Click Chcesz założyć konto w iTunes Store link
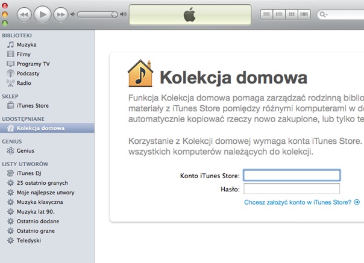Screen dimensions: 364x263 tap(298, 203)
